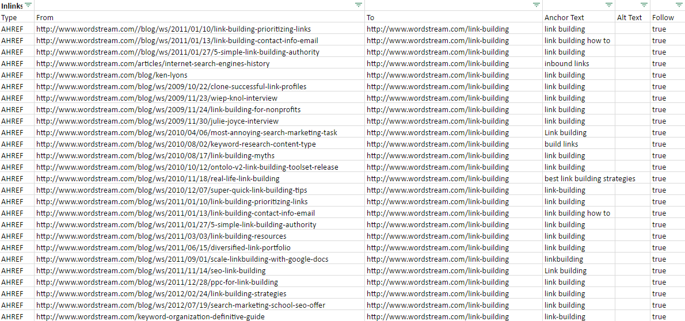
Task: Select the Type column header cell
Action: pos(10,17)
